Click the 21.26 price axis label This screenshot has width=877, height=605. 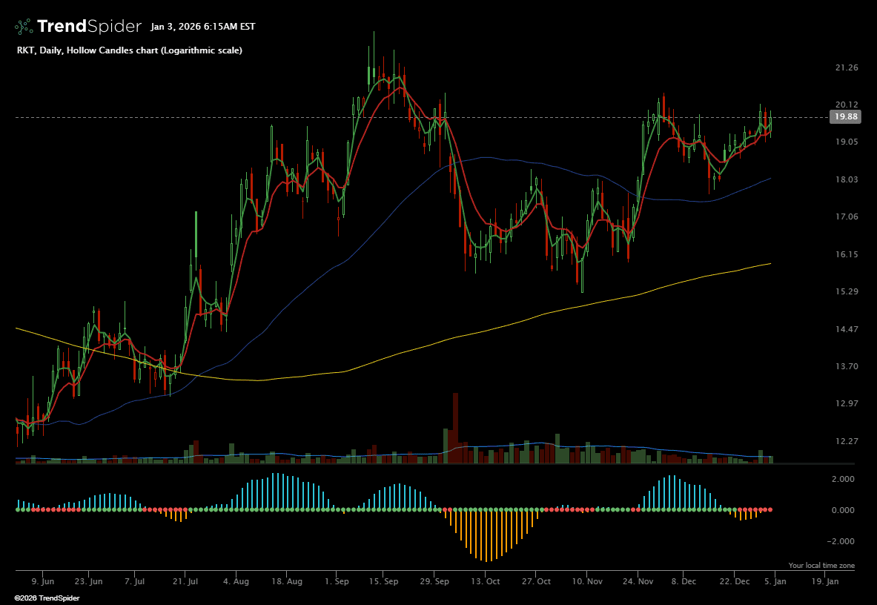(x=846, y=67)
